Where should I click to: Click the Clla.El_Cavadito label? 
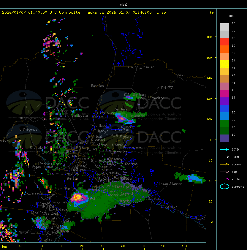pos(150,98)
